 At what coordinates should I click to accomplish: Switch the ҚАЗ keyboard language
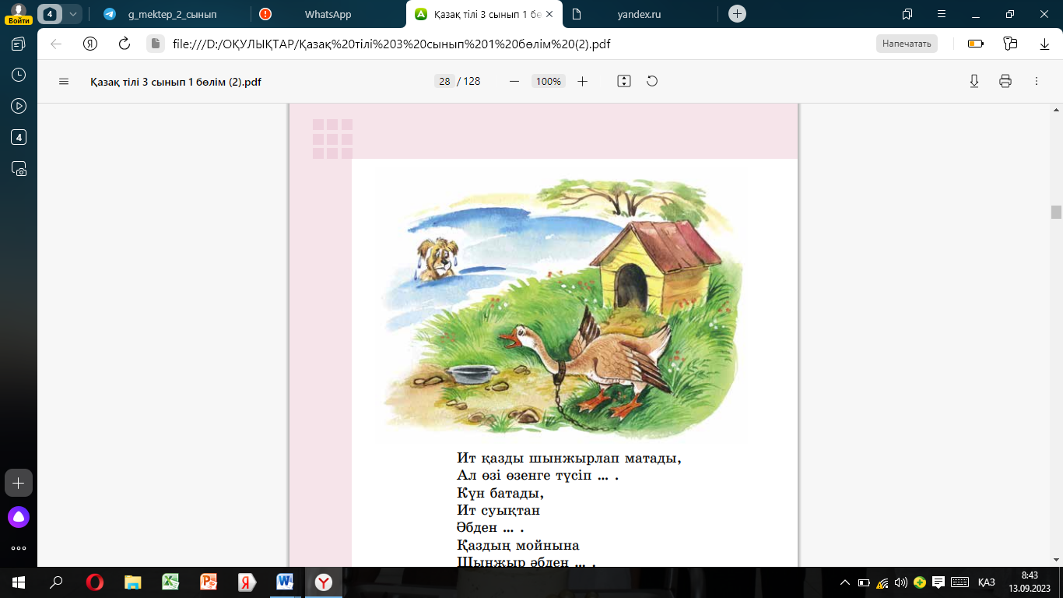coord(986,582)
